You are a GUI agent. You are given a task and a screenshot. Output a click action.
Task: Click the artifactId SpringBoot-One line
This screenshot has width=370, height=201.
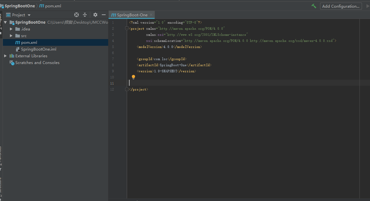(174, 65)
